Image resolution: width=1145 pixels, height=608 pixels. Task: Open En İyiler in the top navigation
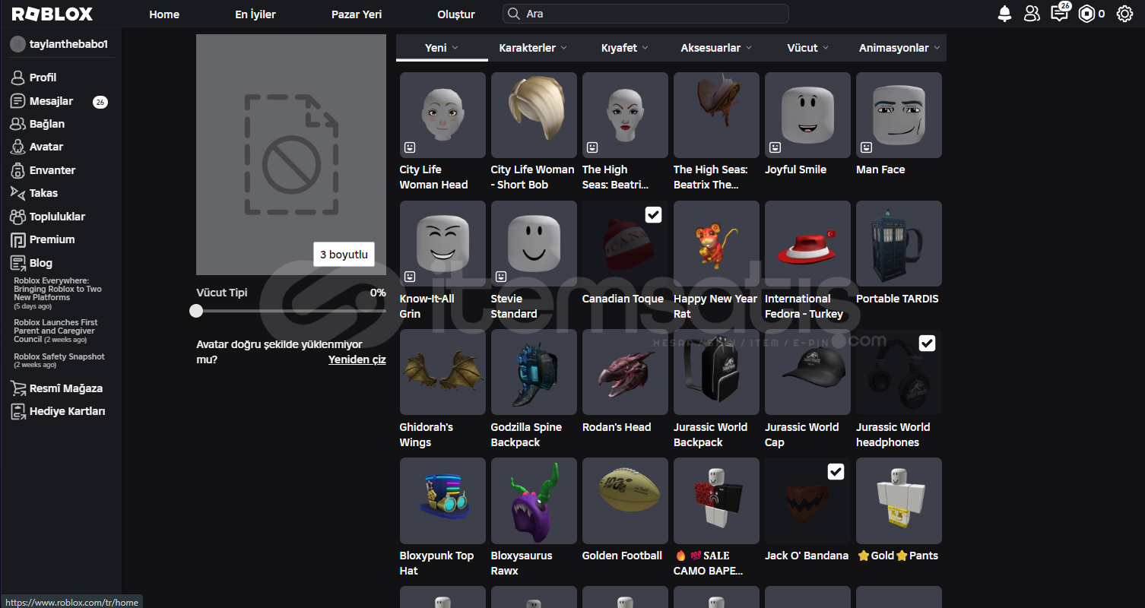pos(255,14)
